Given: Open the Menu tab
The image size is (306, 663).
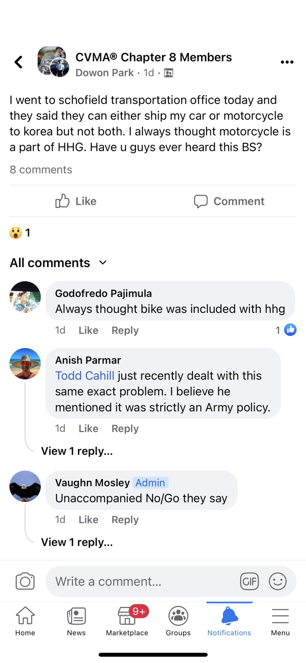Looking at the screenshot, I should pos(280,620).
